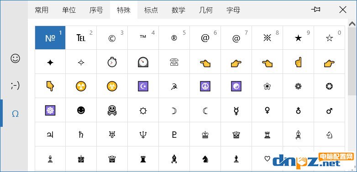Select the white chess knight ♘

pyautogui.click(x=329, y=135)
